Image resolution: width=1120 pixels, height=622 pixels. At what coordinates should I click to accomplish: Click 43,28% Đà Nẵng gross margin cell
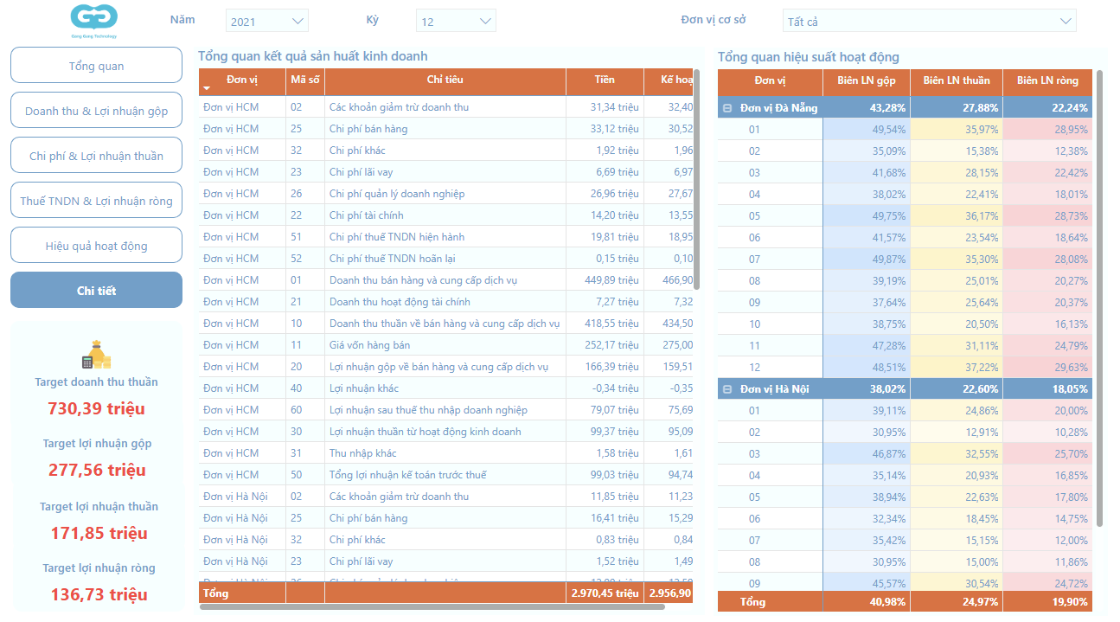pyautogui.click(x=867, y=108)
